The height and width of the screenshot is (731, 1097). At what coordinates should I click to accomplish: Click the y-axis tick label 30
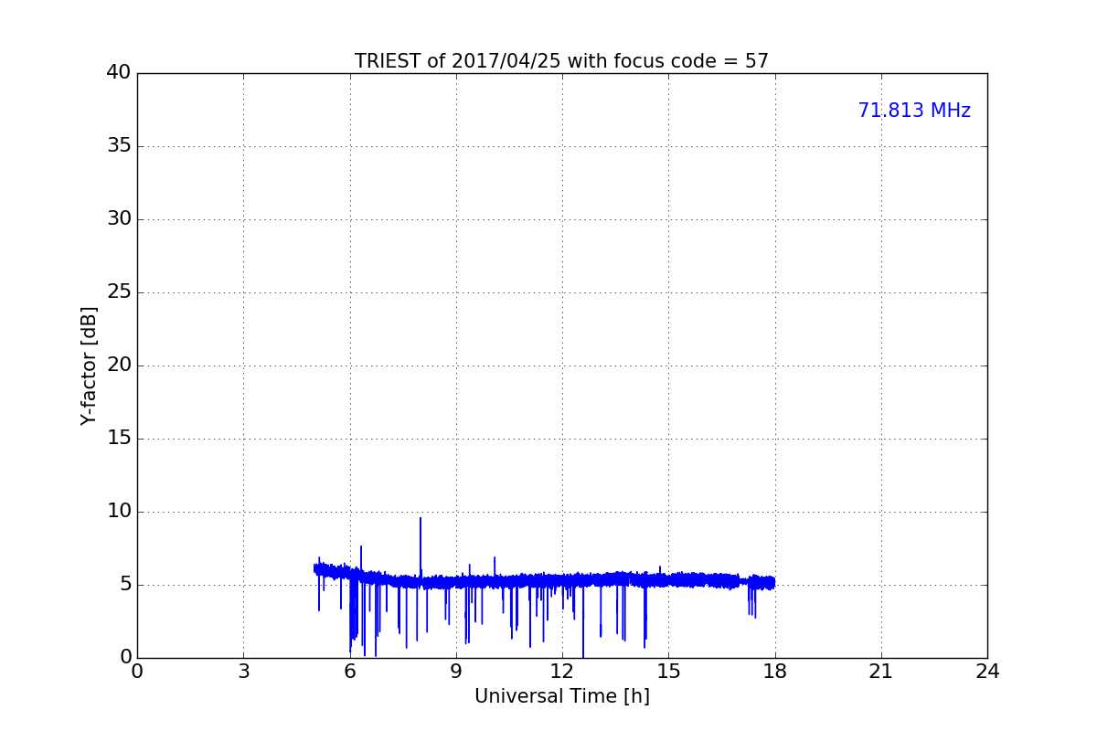coord(119,219)
